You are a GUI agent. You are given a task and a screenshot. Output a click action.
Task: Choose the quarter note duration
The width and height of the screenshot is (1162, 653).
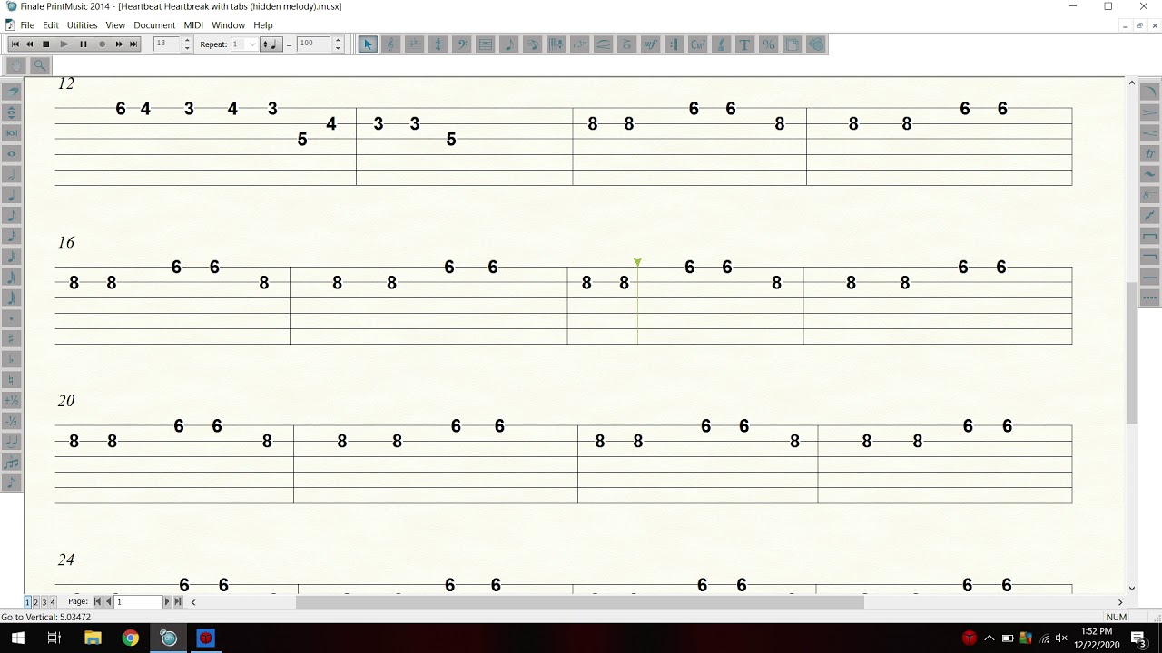click(x=12, y=195)
